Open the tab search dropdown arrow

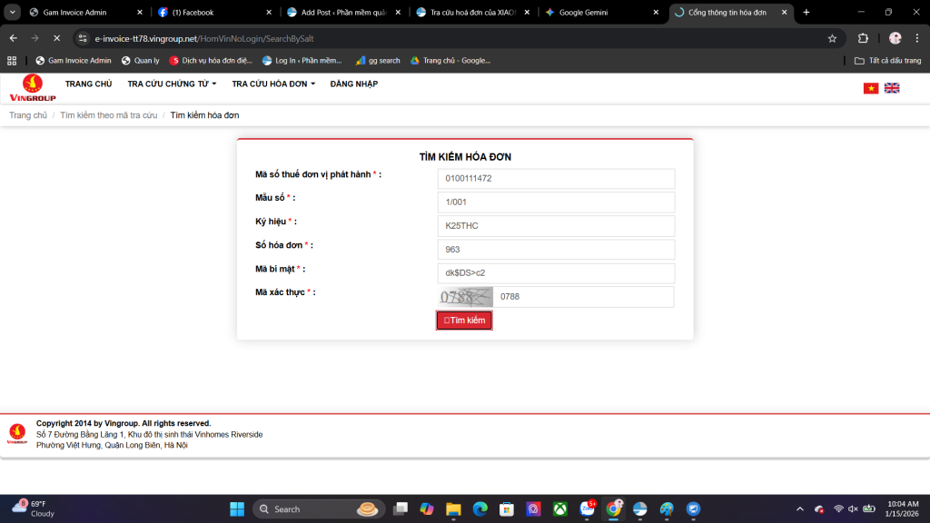[13, 13]
